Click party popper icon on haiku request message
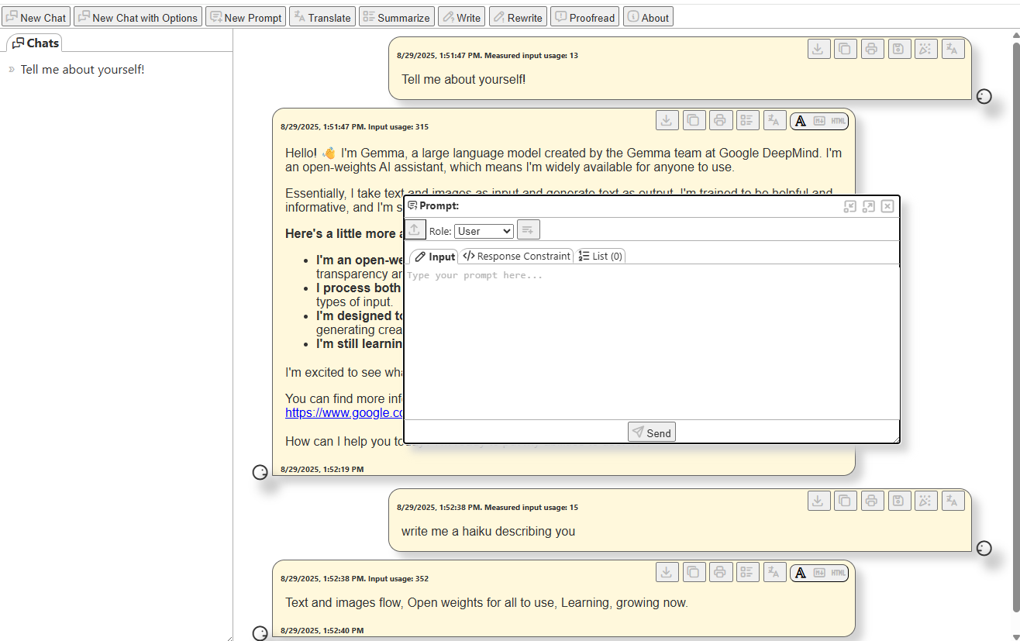 [x=925, y=501]
